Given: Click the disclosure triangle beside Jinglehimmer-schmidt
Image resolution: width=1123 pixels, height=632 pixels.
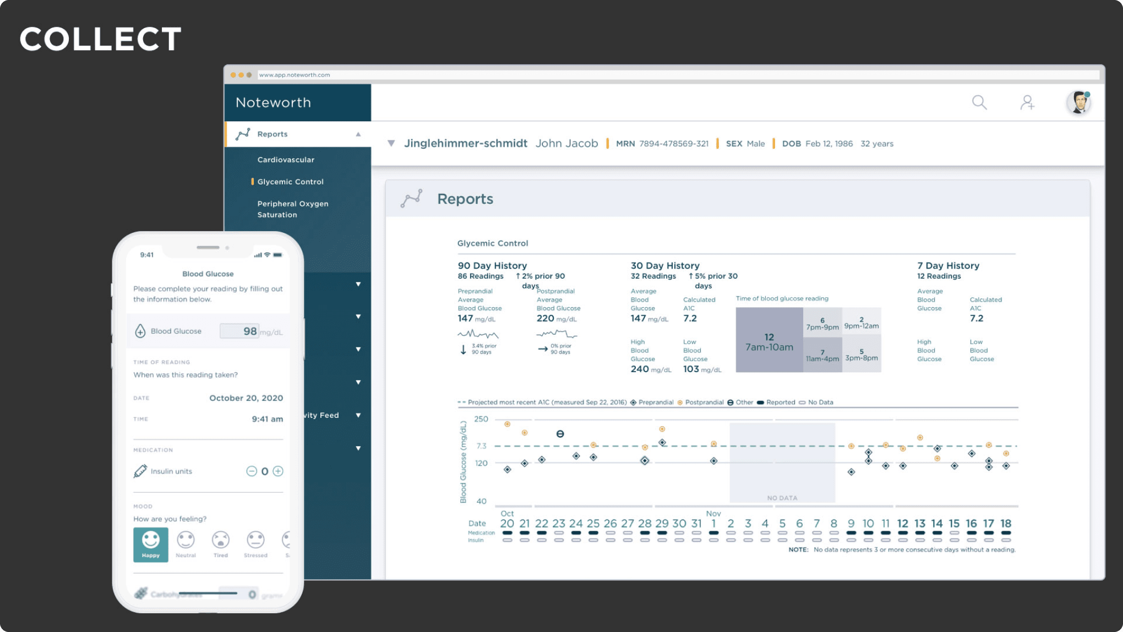Looking at the screenshot, I should pos(391,143).
